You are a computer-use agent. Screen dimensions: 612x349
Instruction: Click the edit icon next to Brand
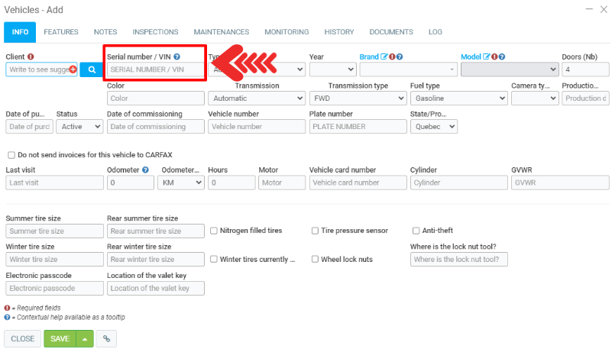pyautogui.click(x=384, y=57)
